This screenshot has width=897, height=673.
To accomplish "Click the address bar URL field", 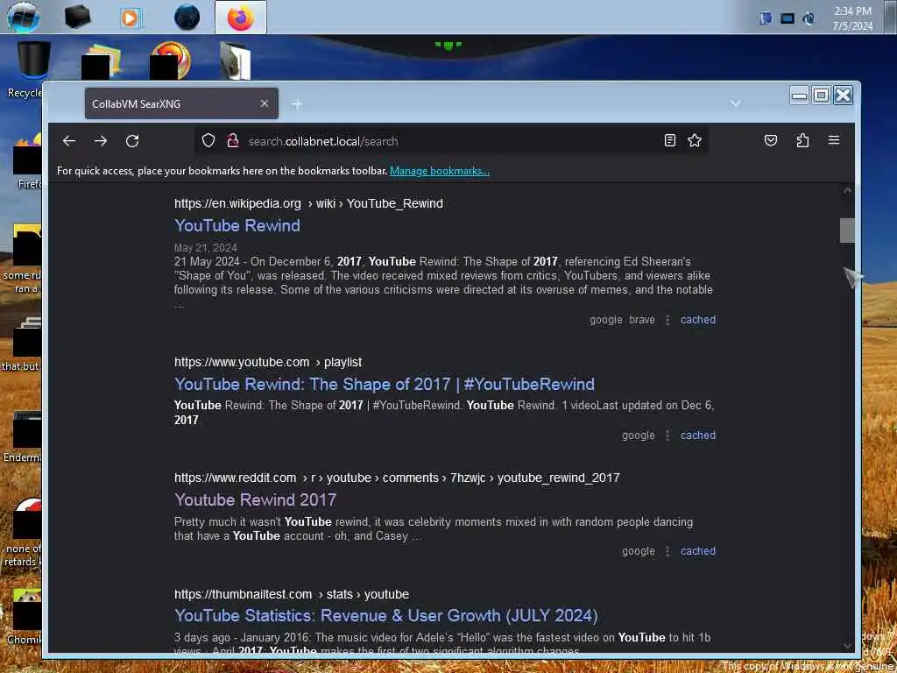I will [x=452, y=141].
